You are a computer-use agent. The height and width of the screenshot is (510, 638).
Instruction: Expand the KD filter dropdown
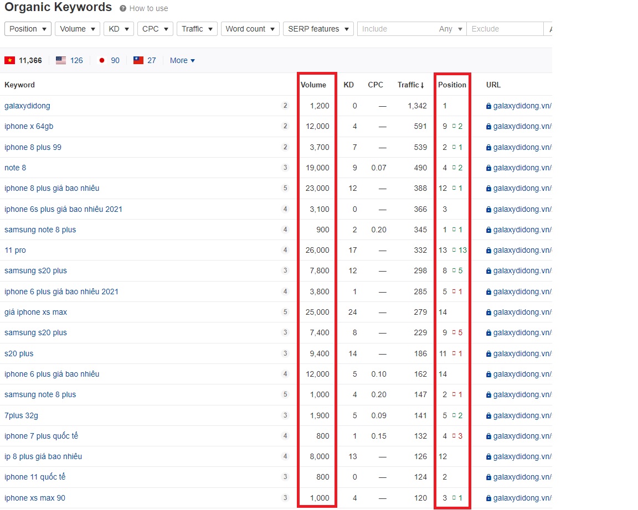pyautogui.click(x=119, y=29)
